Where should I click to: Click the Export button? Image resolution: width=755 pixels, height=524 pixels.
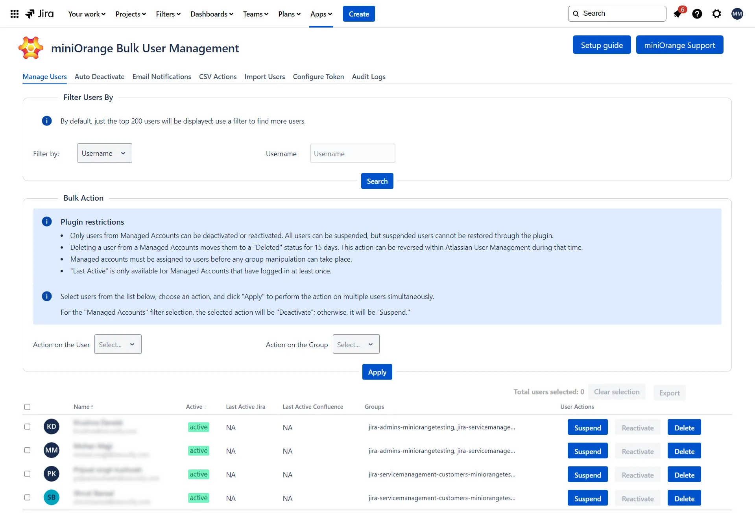[x=670, y=393]
